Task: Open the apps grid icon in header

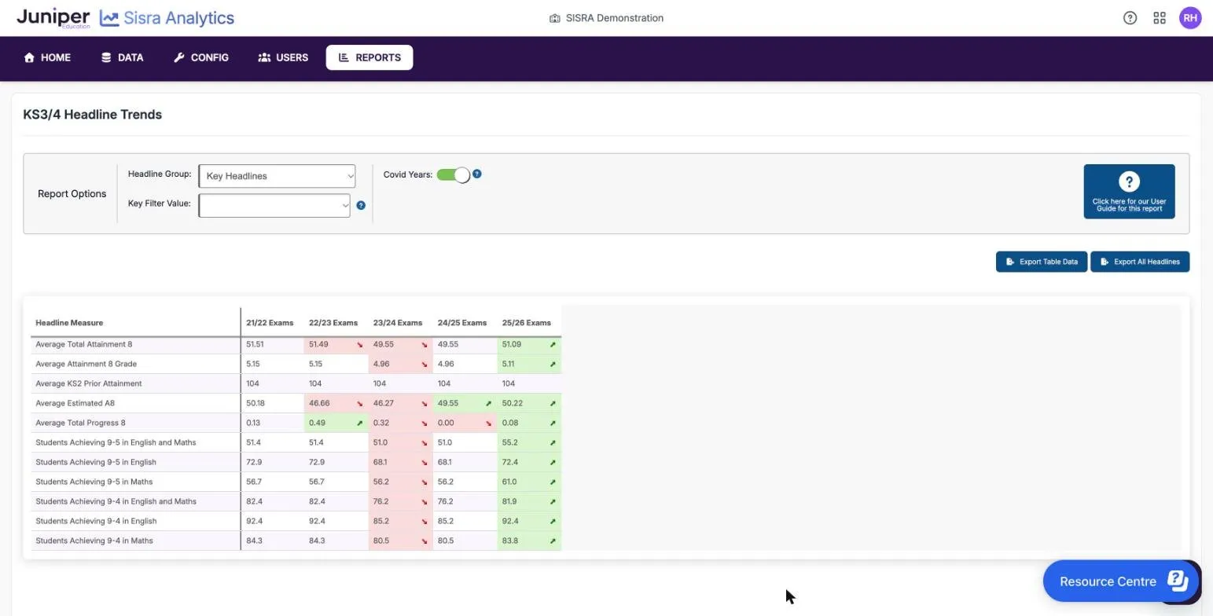Action: 1160,18
